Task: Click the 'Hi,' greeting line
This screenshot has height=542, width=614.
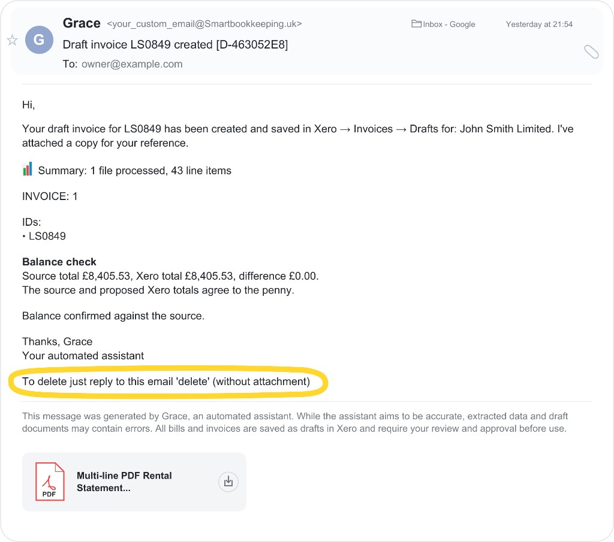Action: (29, 105)
